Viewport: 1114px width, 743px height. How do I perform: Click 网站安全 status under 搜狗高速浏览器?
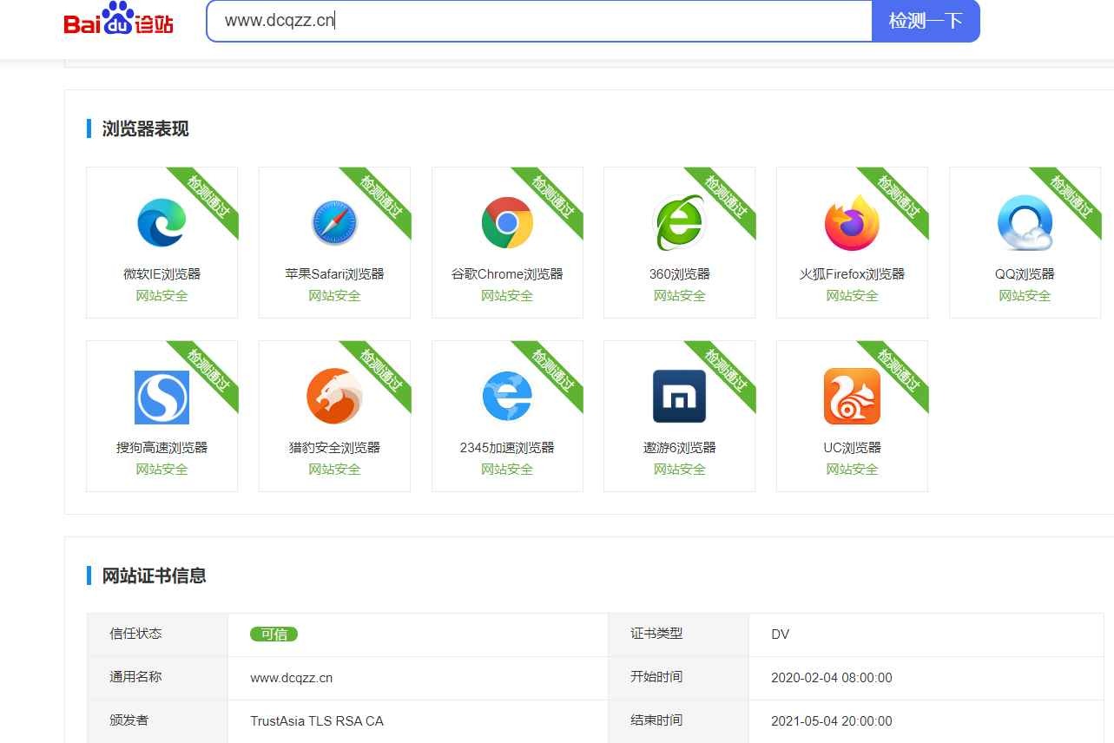(x=161, y=470)
